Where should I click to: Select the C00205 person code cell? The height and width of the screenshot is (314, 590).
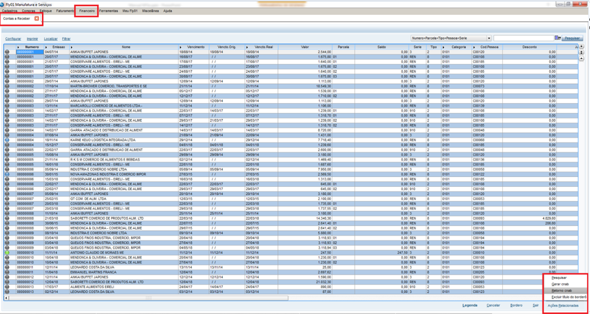(487, 272)
